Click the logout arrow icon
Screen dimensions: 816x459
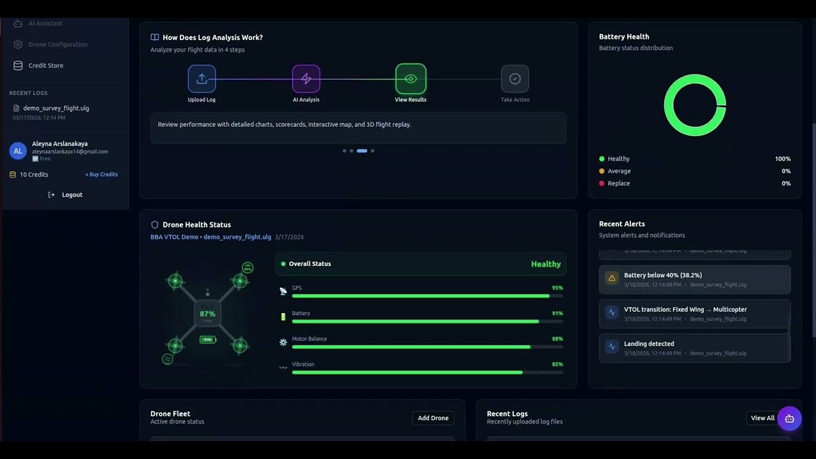coord(52,195)
